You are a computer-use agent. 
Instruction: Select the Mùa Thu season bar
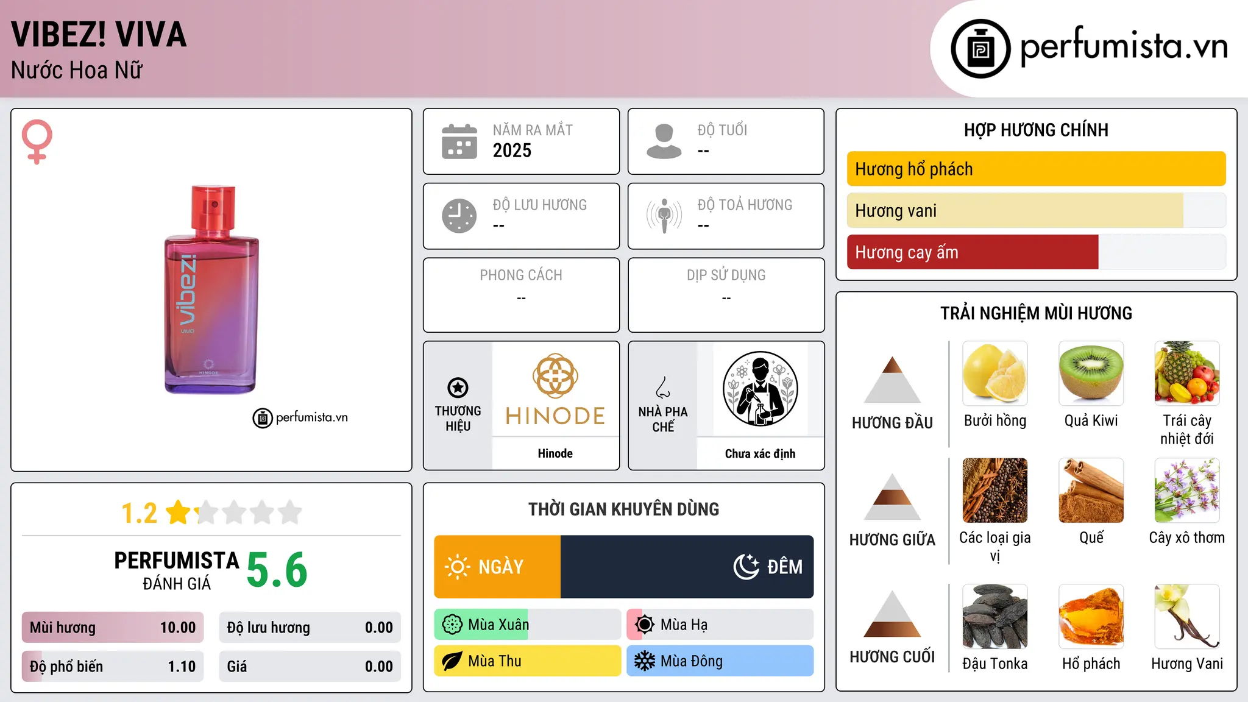tap(528, 661)
